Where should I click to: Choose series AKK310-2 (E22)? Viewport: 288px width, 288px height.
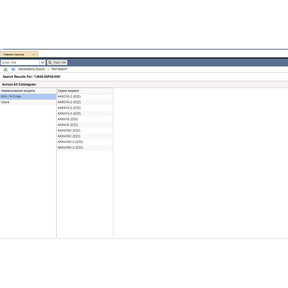click(69, 102)
